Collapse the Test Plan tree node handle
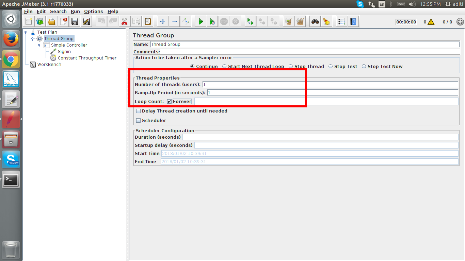465x261 pixels. pyautogui.click(x=26, y=32)
